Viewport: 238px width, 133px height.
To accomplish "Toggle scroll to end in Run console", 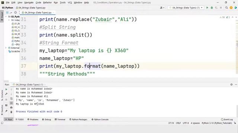I will [11, 103].
